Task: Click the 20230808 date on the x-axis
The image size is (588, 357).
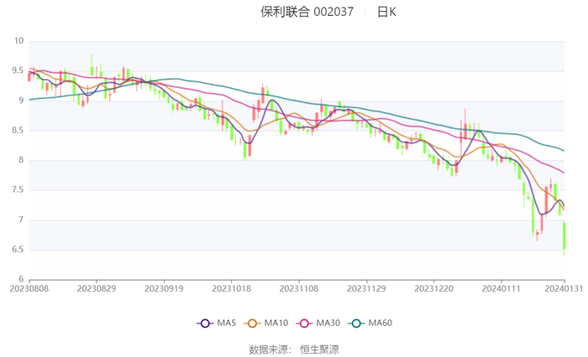Action: click(29, 287)
